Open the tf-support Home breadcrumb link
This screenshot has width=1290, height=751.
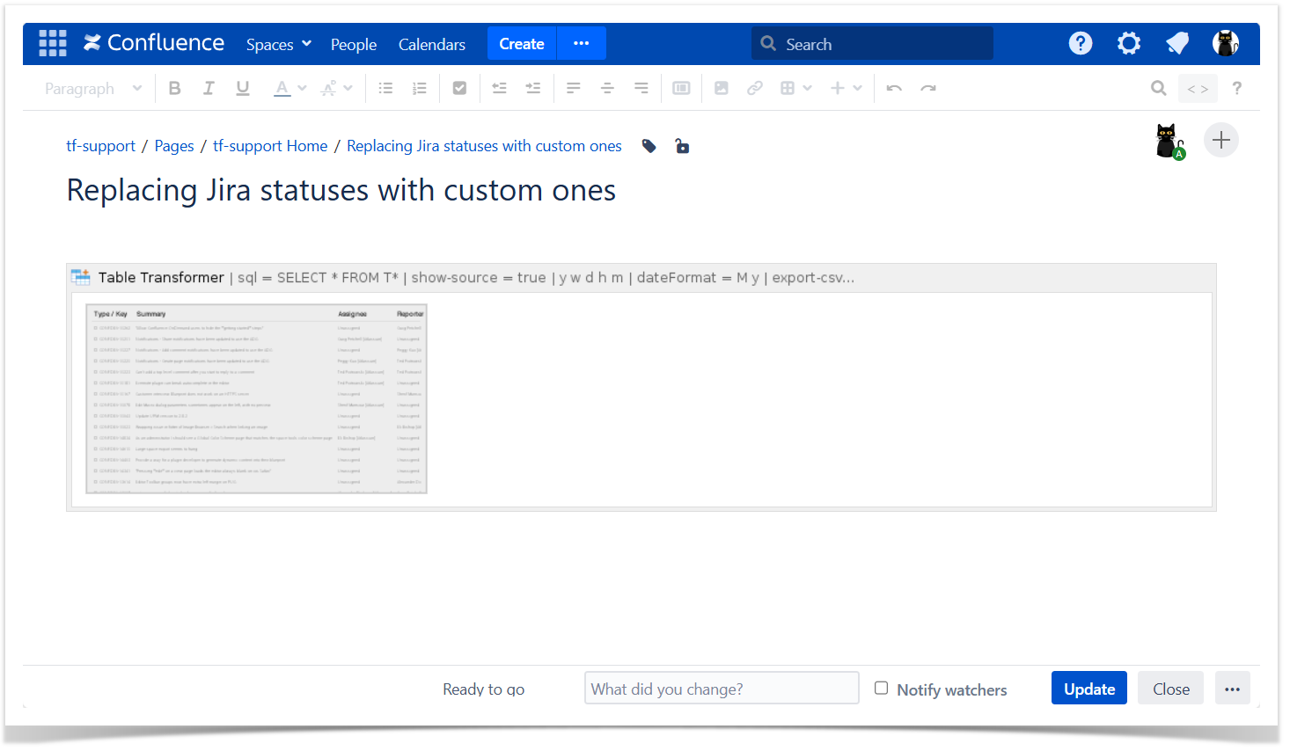coord(270,146)
